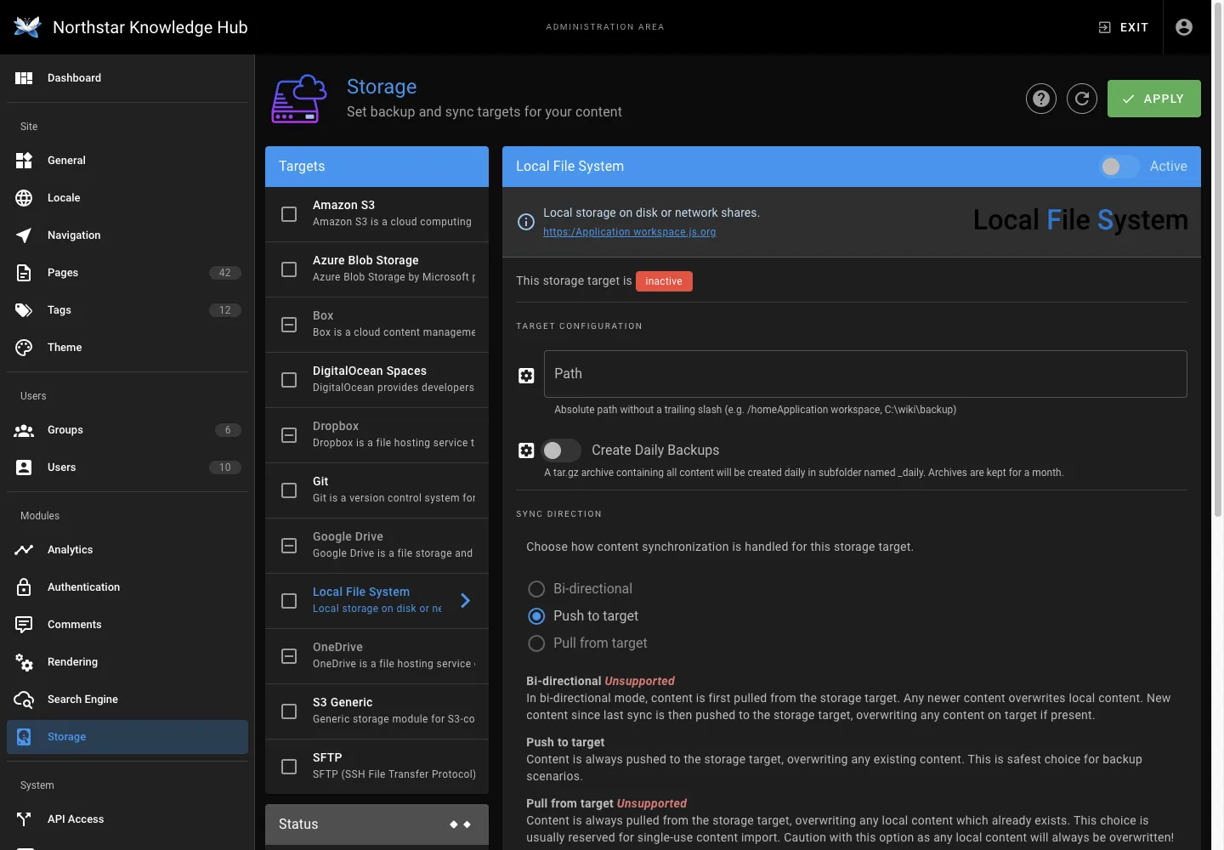This screenshot has height=850, width=1224.
Task: Click the API Access branch icon
Action: point(24,819)
